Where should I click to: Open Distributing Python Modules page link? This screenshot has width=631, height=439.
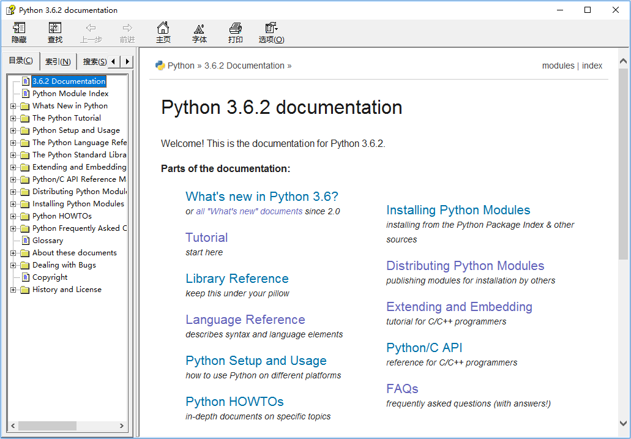tap(465, 266)
